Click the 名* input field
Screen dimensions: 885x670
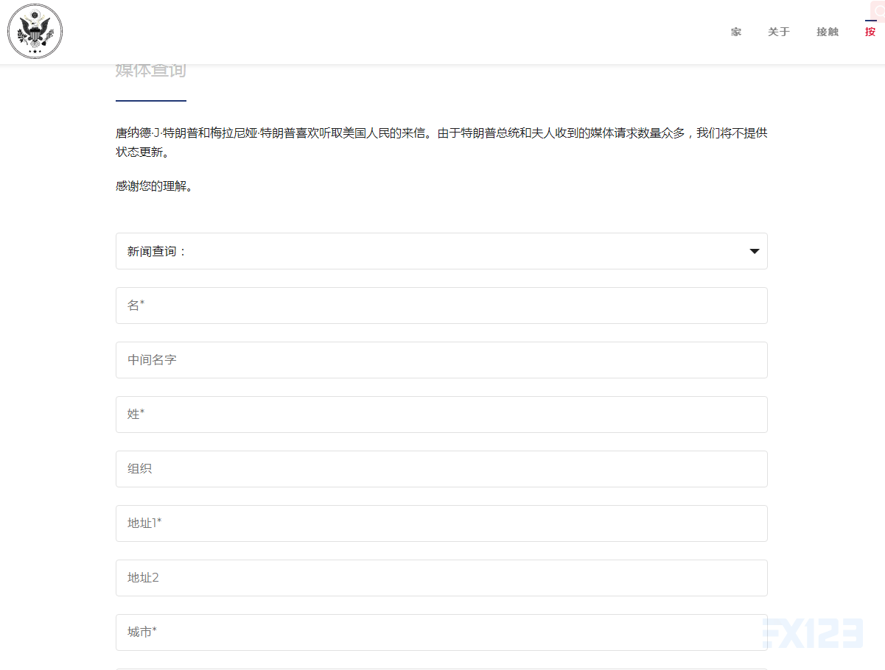pos(441,306)
